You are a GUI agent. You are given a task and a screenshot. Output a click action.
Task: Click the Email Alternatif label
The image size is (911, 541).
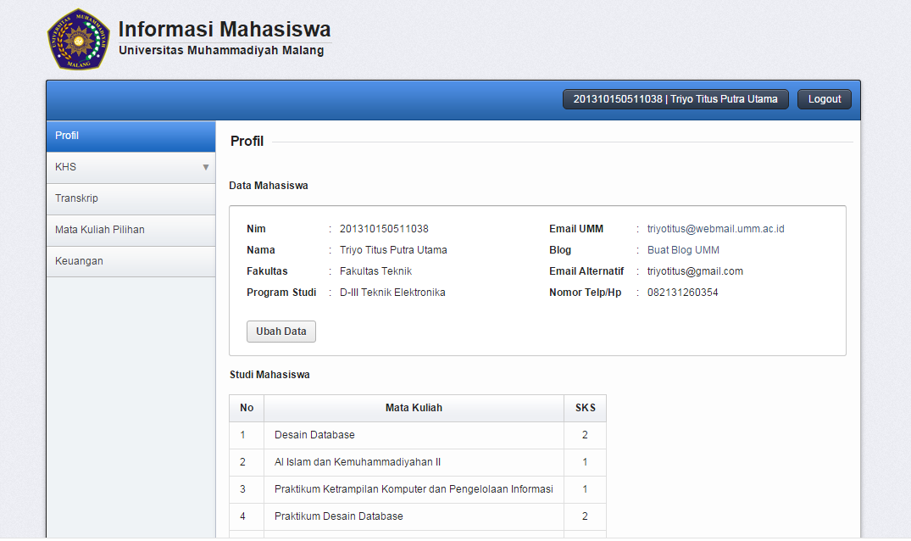tap(586, 271)
